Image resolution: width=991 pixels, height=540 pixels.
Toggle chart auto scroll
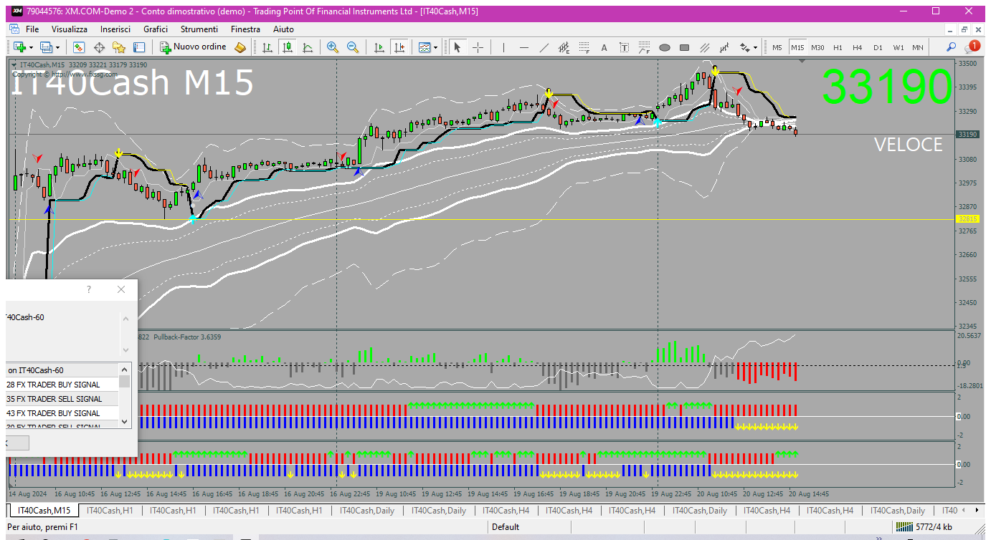pos(379,47)
